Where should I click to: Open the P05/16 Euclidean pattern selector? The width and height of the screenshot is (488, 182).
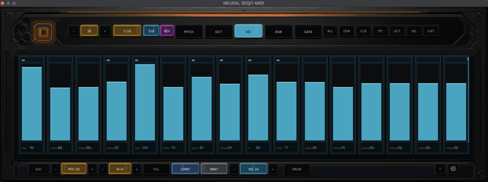[x=74, y=169]
